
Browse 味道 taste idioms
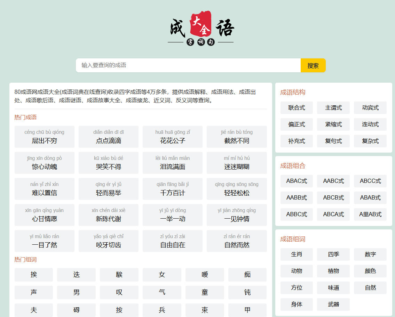pos(333,288)
